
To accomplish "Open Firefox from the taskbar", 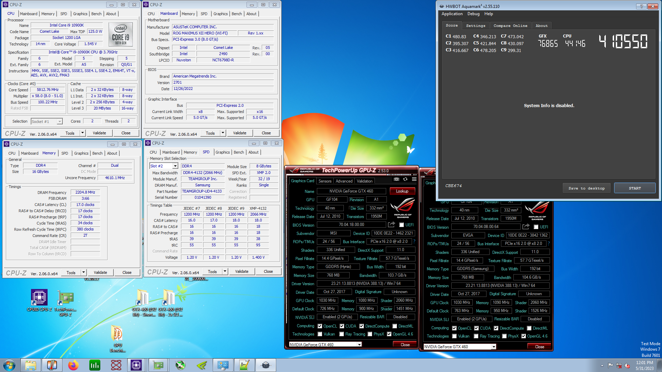I will pos(73,365).
